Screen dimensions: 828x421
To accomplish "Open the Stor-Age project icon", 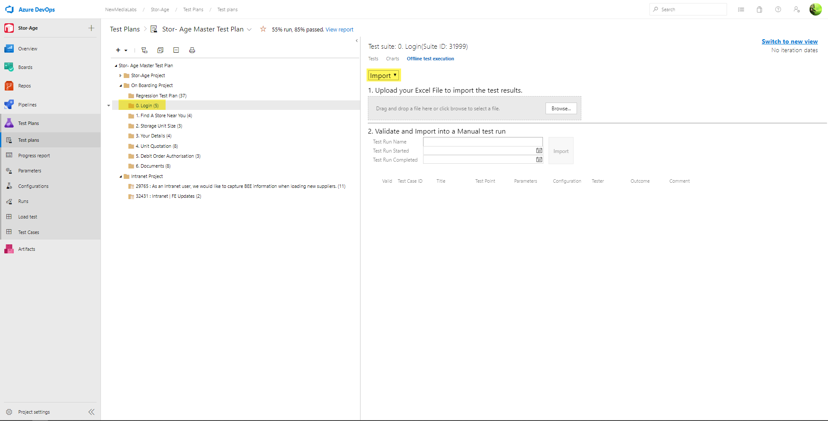I will [9, 28].
